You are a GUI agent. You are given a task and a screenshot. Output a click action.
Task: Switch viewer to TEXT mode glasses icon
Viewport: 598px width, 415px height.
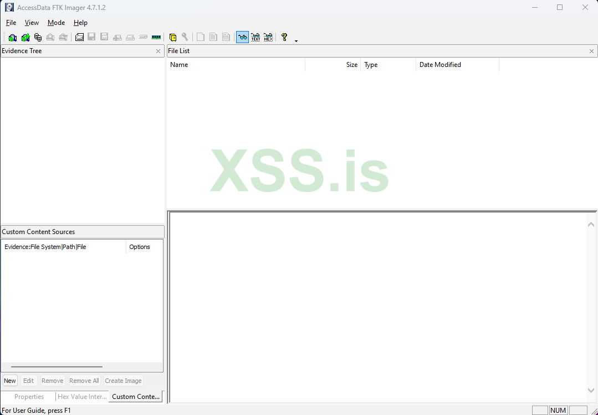[x=255, y=37]
